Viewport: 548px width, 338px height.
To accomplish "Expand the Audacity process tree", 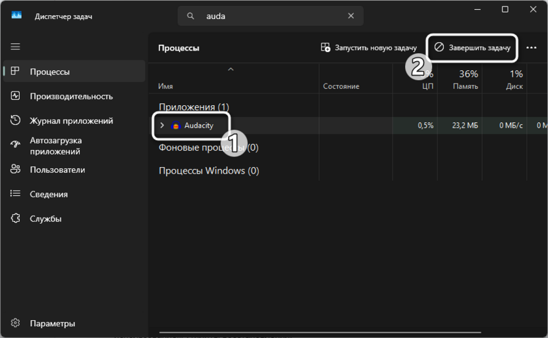I will (163, 126).
